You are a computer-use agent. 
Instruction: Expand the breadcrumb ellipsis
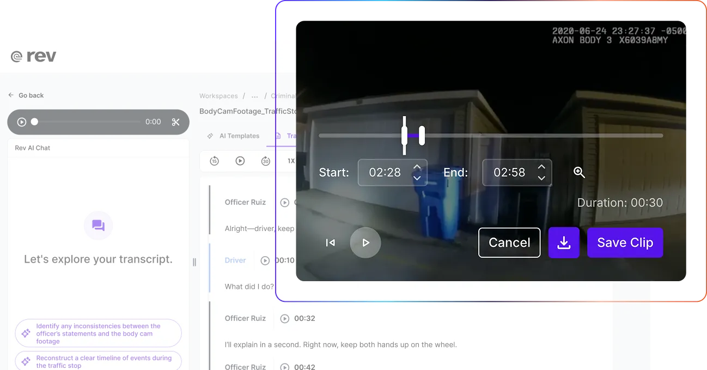[x=254, y=96]
